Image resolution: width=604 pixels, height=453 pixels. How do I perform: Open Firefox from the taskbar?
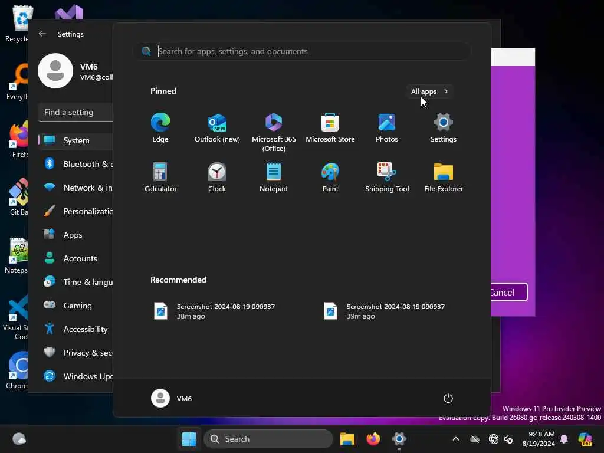[373, 439]
